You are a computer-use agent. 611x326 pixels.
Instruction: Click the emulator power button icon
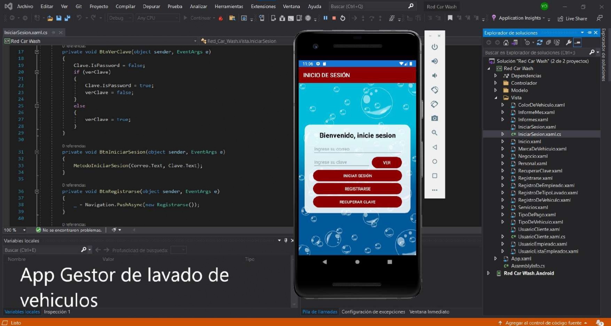434,47
